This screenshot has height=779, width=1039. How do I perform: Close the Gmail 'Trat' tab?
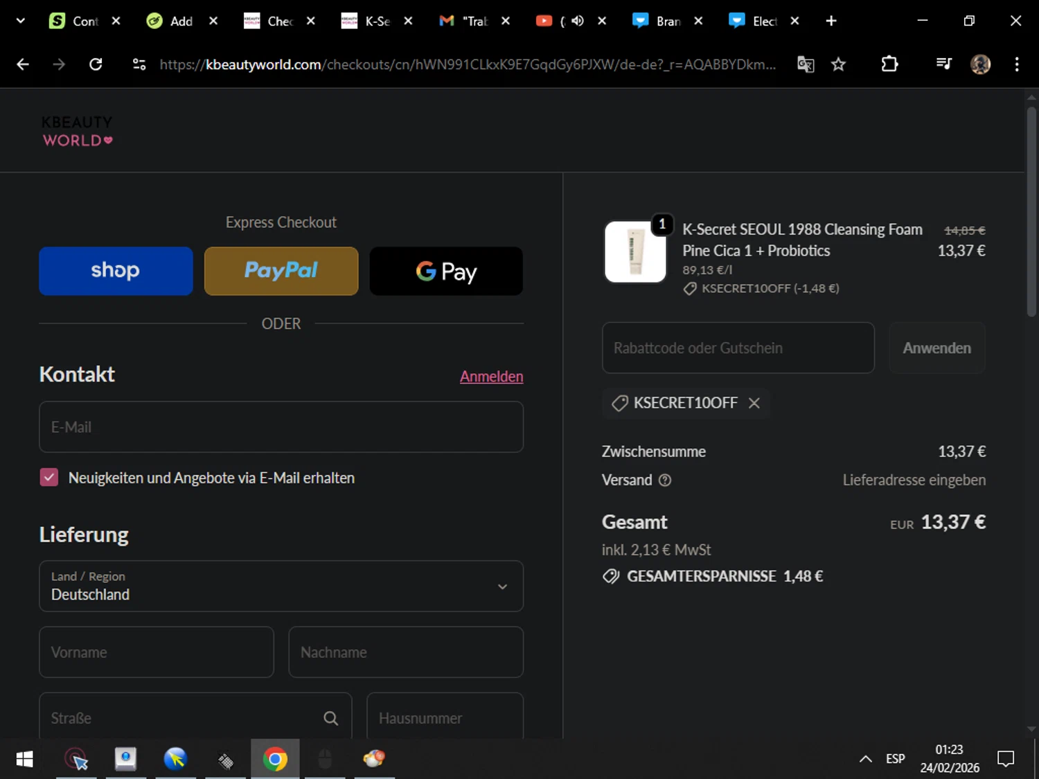(506, 21)
